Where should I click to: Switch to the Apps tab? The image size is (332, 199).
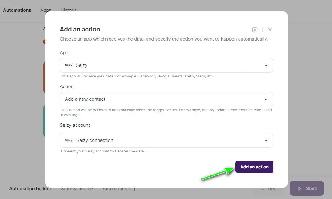(46, 10)
